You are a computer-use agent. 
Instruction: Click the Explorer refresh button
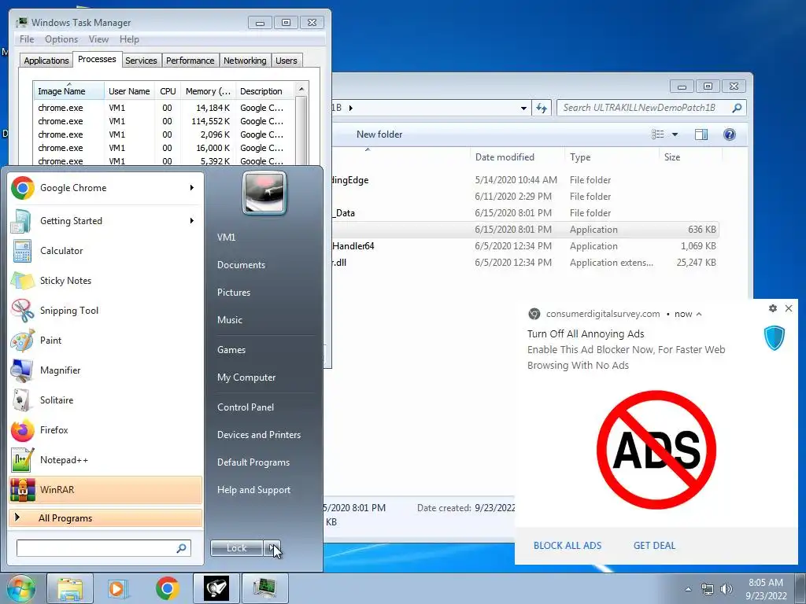point(542,108)
